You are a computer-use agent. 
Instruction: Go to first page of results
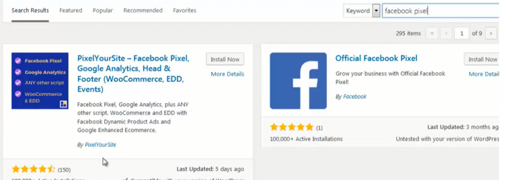point(432,33)
